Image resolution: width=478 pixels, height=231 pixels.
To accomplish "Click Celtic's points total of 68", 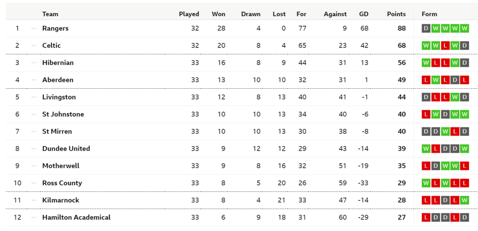I will pyautogui.click(x=402, y=46).
